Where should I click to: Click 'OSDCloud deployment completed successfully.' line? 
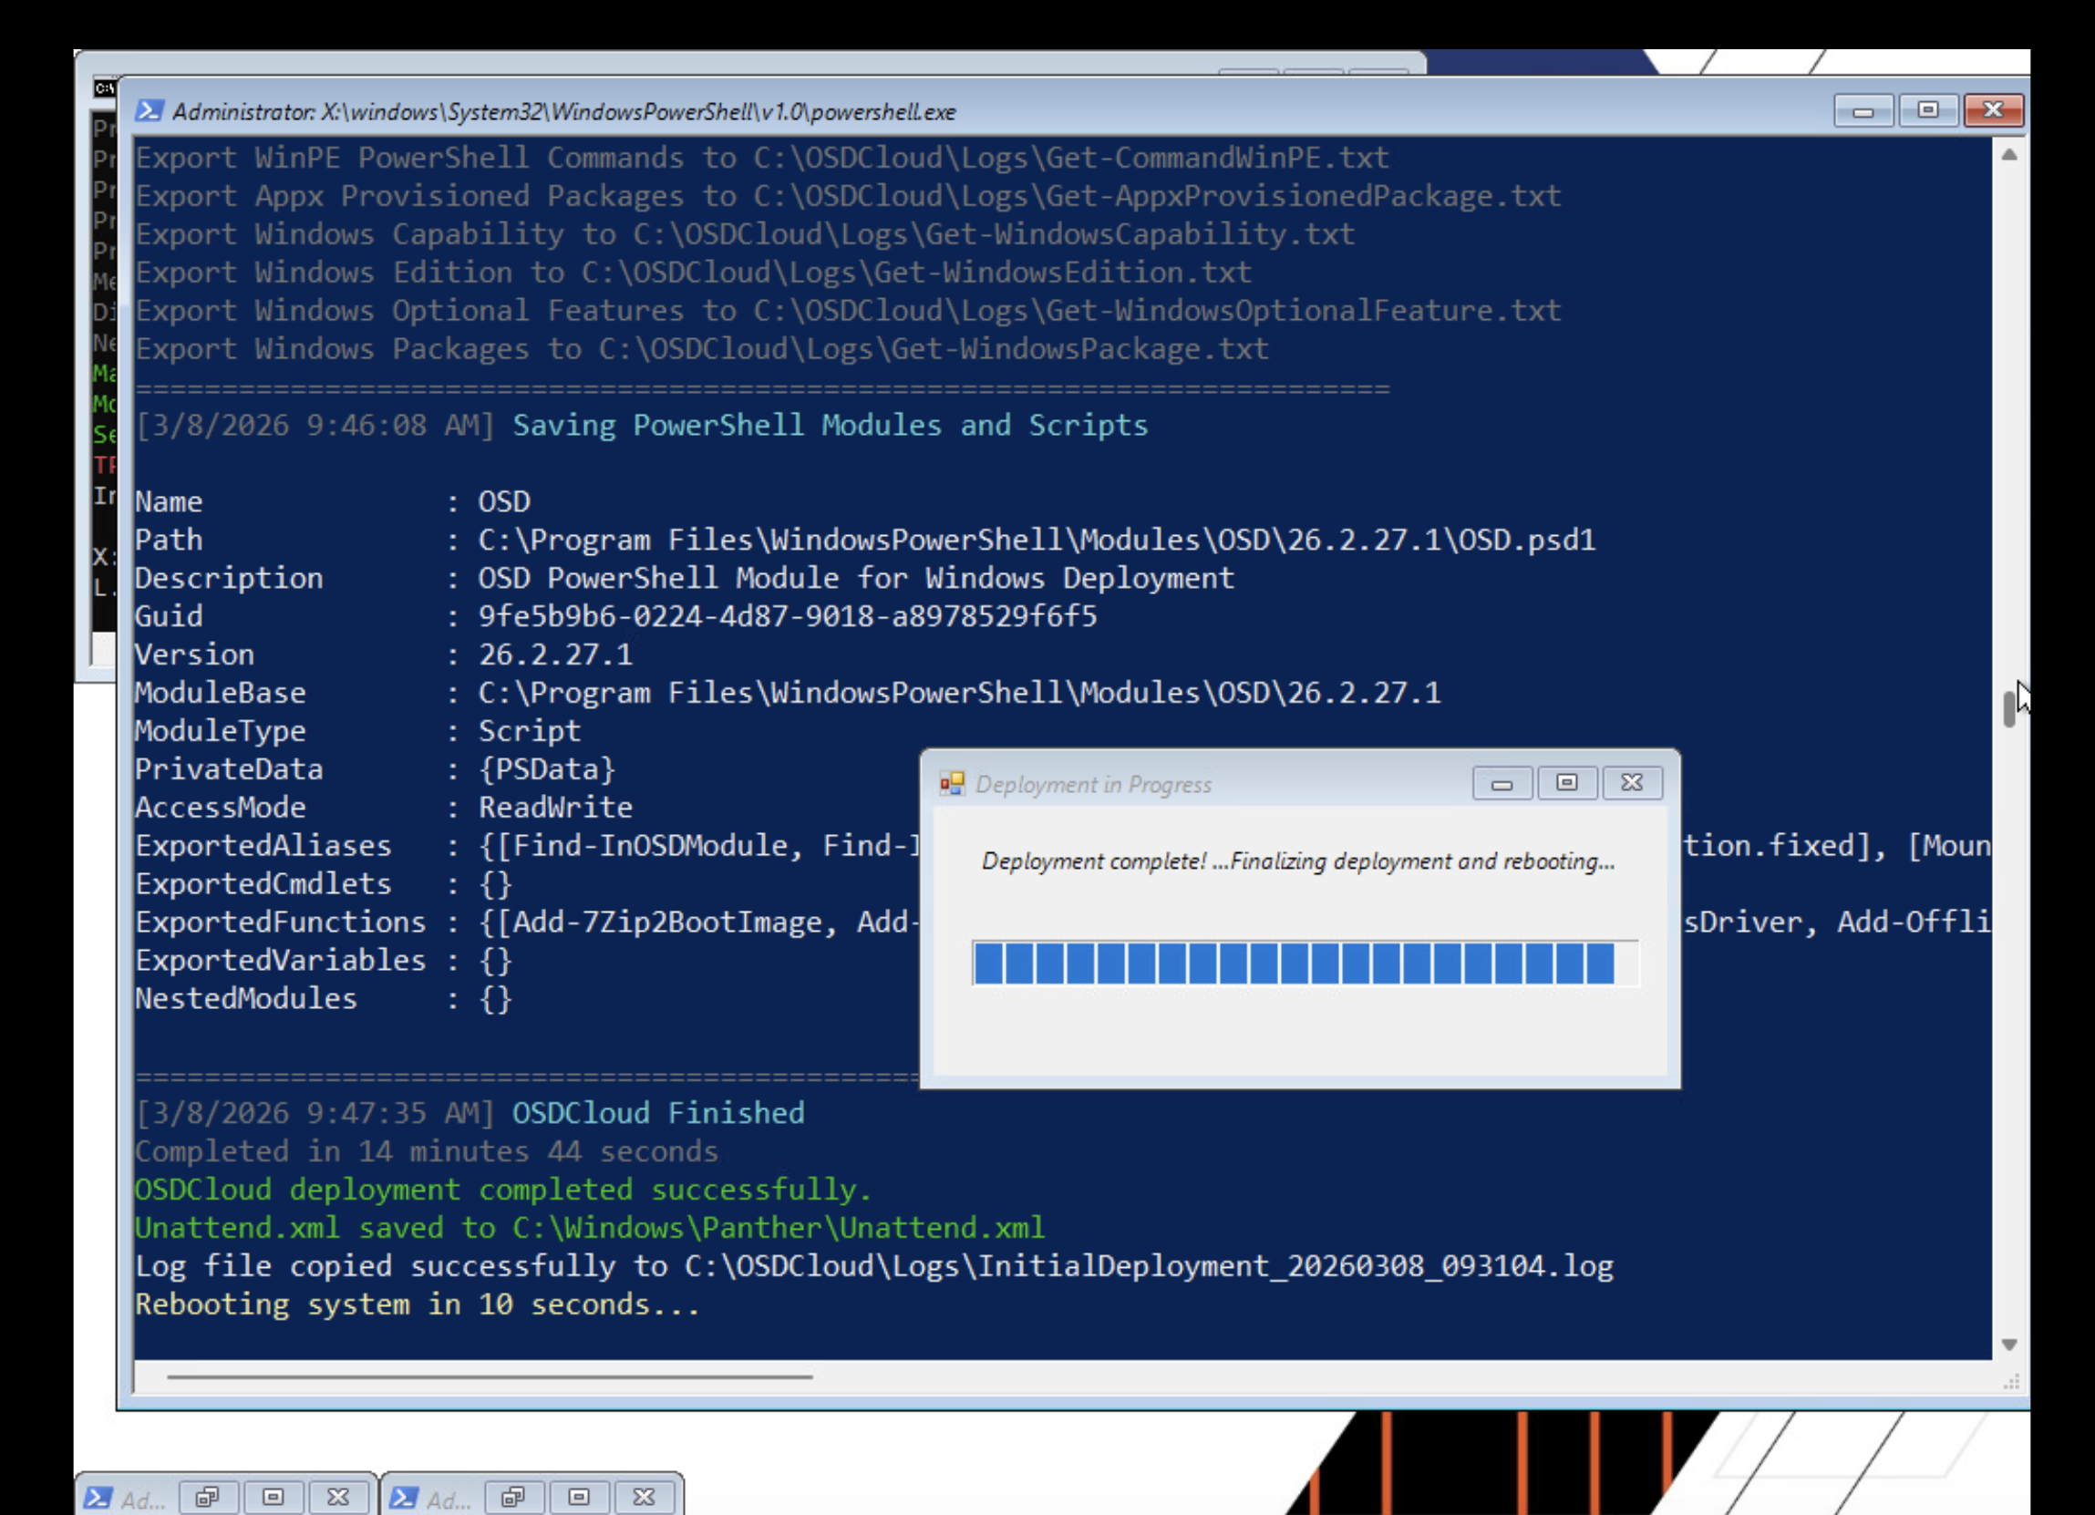pos(503,1190)
